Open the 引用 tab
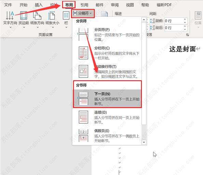Image resolution: width=203 pixels, height=175 pixels. point(84,5)
